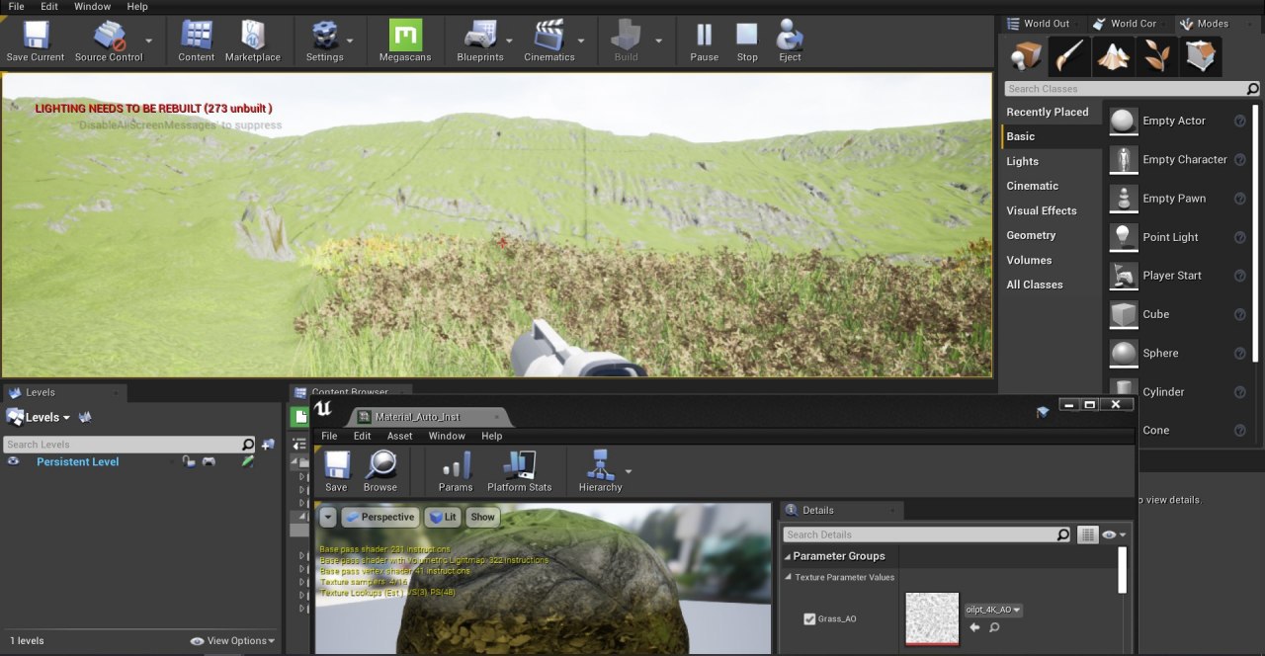Open the Settings toolbar button
The image size is (1265, 656).
pyautogui.click(x=324, y=41)
